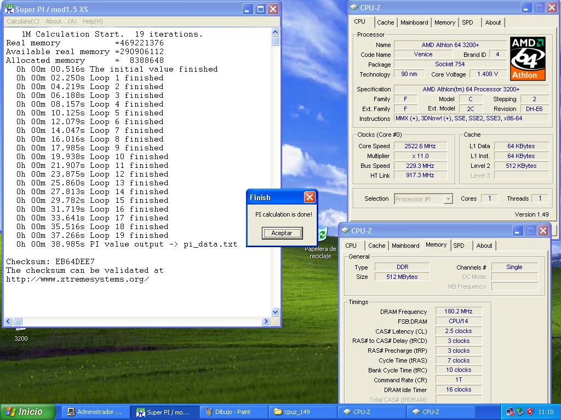Switch to second CPU-Z taskbar item

(440, 412)
